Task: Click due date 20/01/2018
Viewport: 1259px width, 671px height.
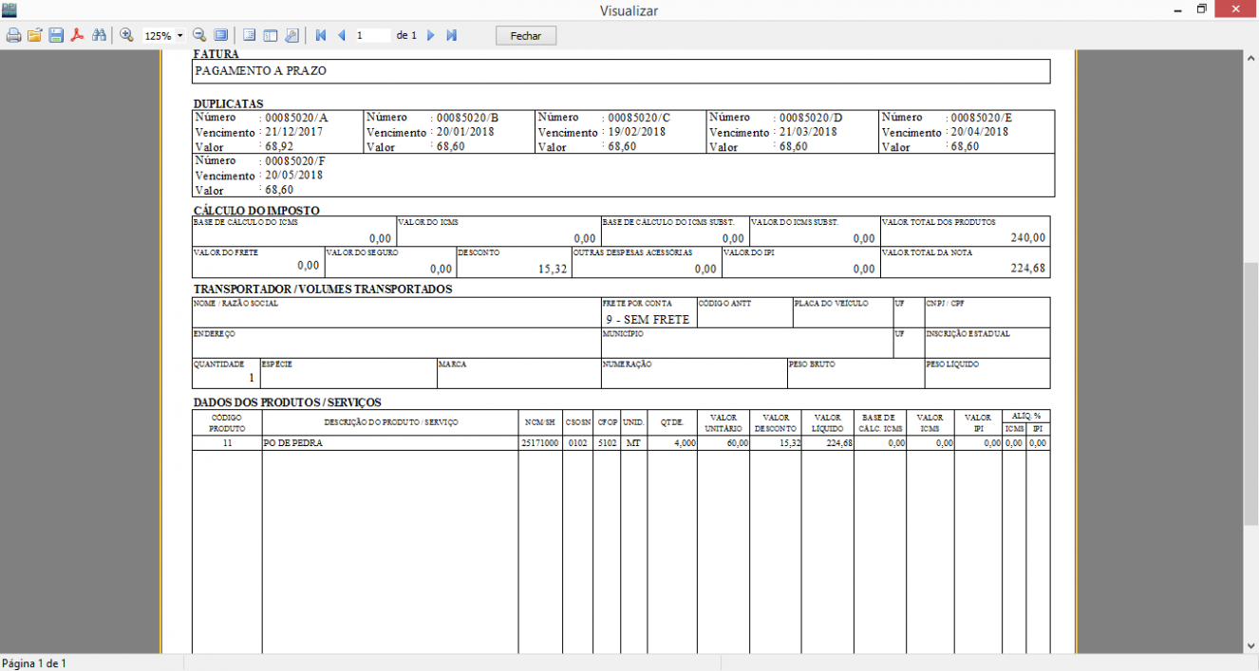Action: pyautogui.click(x=466, y=132)
